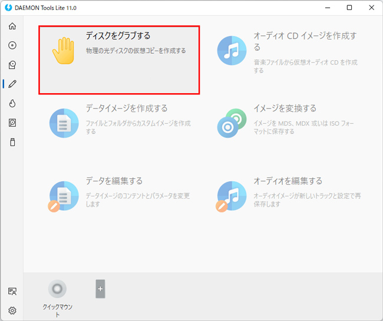Select the ディスクをグラブする title

tap(118, 36)
